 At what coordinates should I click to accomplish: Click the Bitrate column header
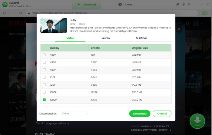(x=109, y=48)
